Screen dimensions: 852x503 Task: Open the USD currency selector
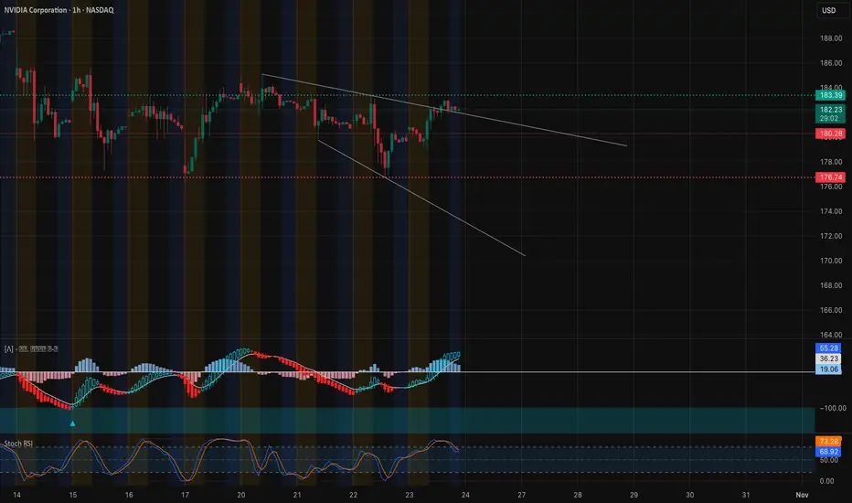pos(828,10)
